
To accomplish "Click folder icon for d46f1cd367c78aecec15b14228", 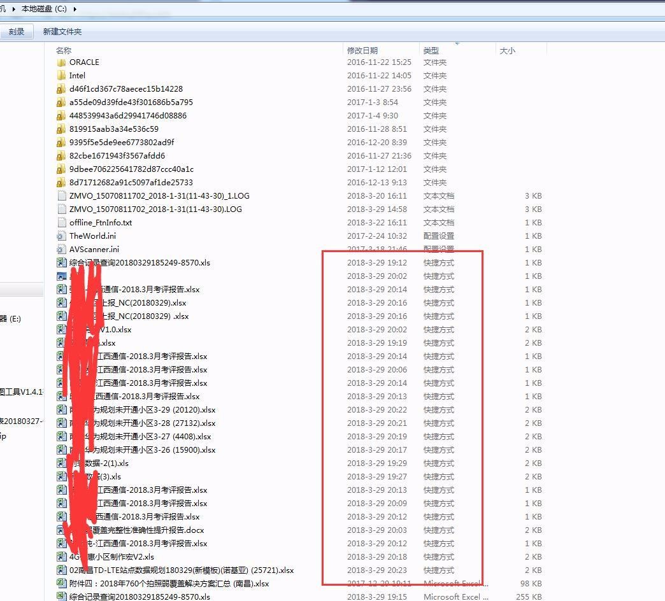I will [61, 89].
